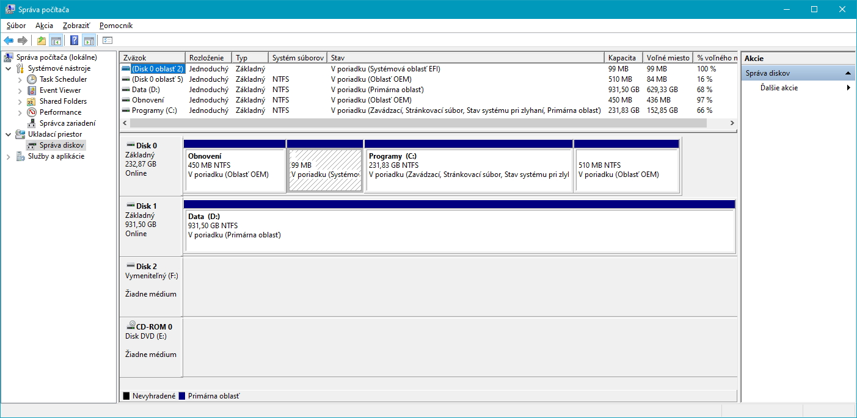Open the Akcia menu
Screen dimensions: 857x418
click(44, 26)
